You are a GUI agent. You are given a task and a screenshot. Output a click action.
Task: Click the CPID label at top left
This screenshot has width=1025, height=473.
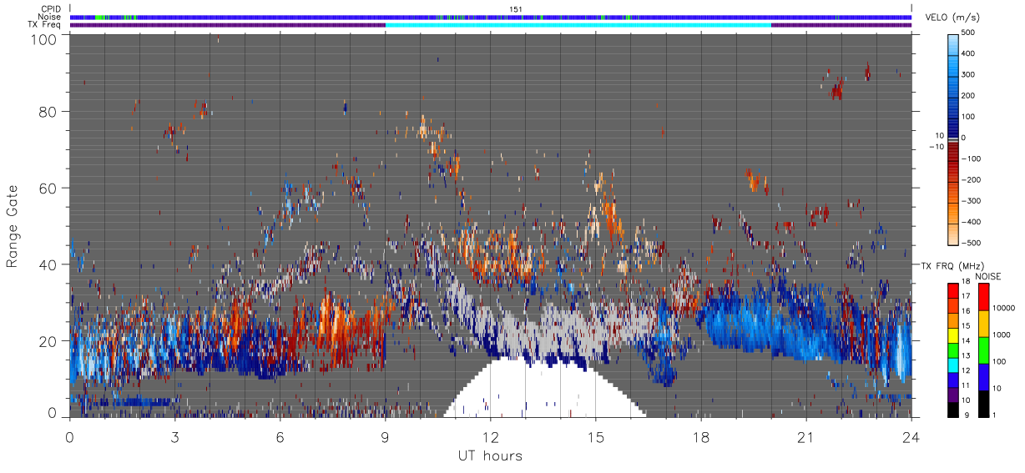tap(52, 9)
